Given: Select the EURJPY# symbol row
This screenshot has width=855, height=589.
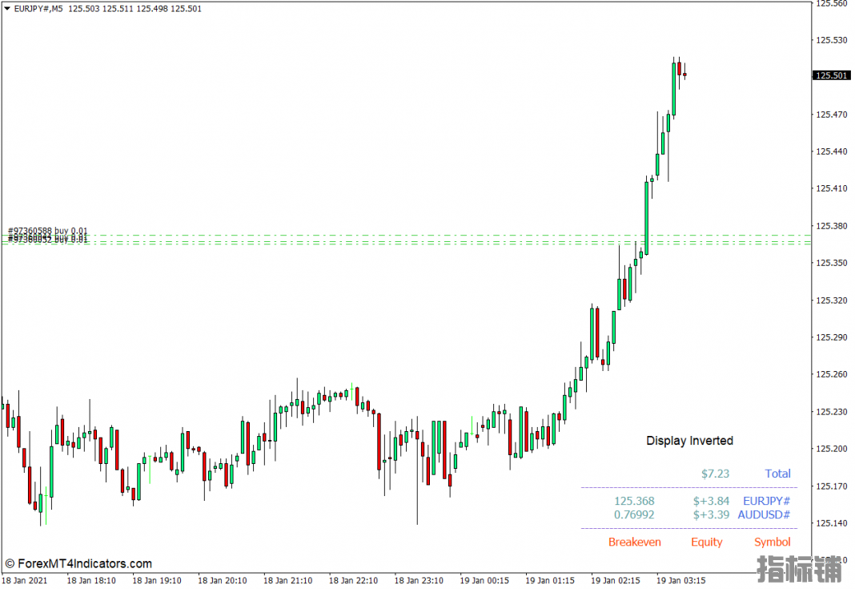Looking at the screenshot, I should (766, 501).
